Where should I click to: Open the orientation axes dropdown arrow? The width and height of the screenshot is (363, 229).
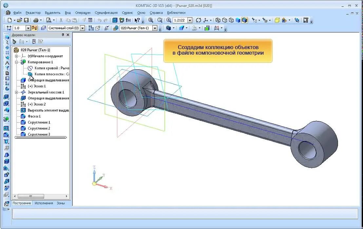[210, 20]
